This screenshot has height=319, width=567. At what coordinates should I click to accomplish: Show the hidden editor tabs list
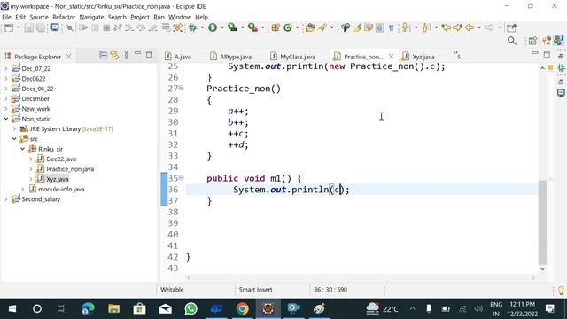pyautogui.click(x=457, y=55)
